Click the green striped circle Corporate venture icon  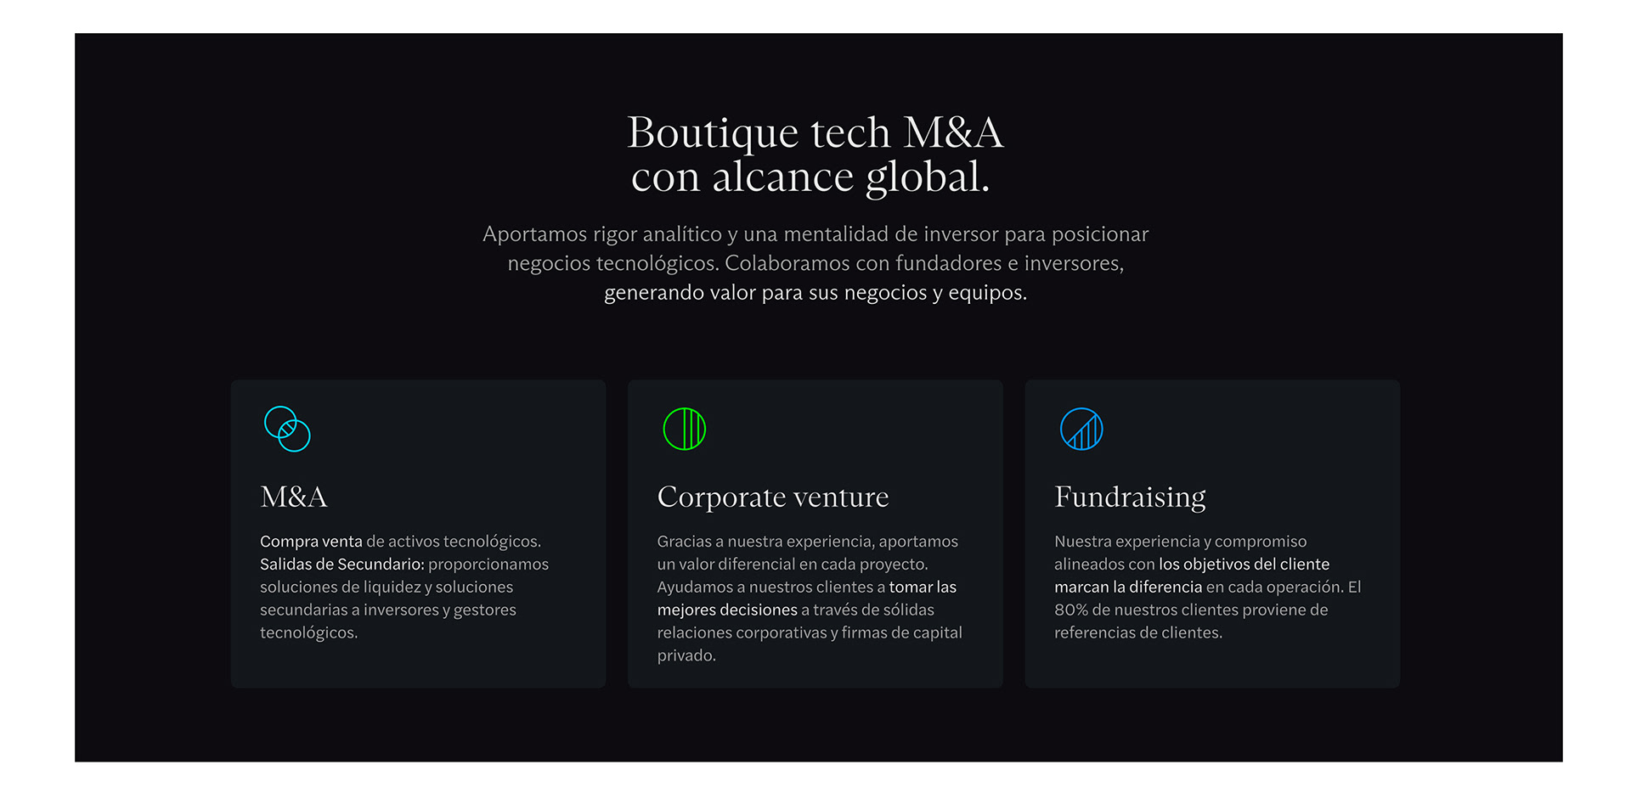684,429
